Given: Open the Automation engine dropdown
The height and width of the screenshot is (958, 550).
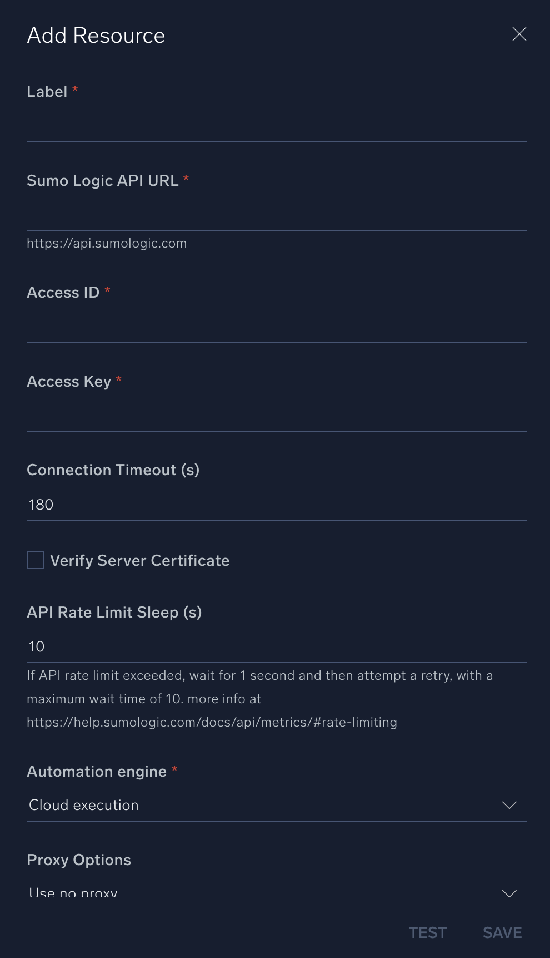Looking at the screenshot, I should pyautogui.click(x=276, y=805).
